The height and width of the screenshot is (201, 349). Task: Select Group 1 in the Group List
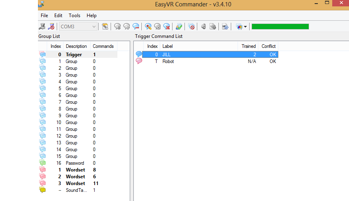(x=78, y=61)
